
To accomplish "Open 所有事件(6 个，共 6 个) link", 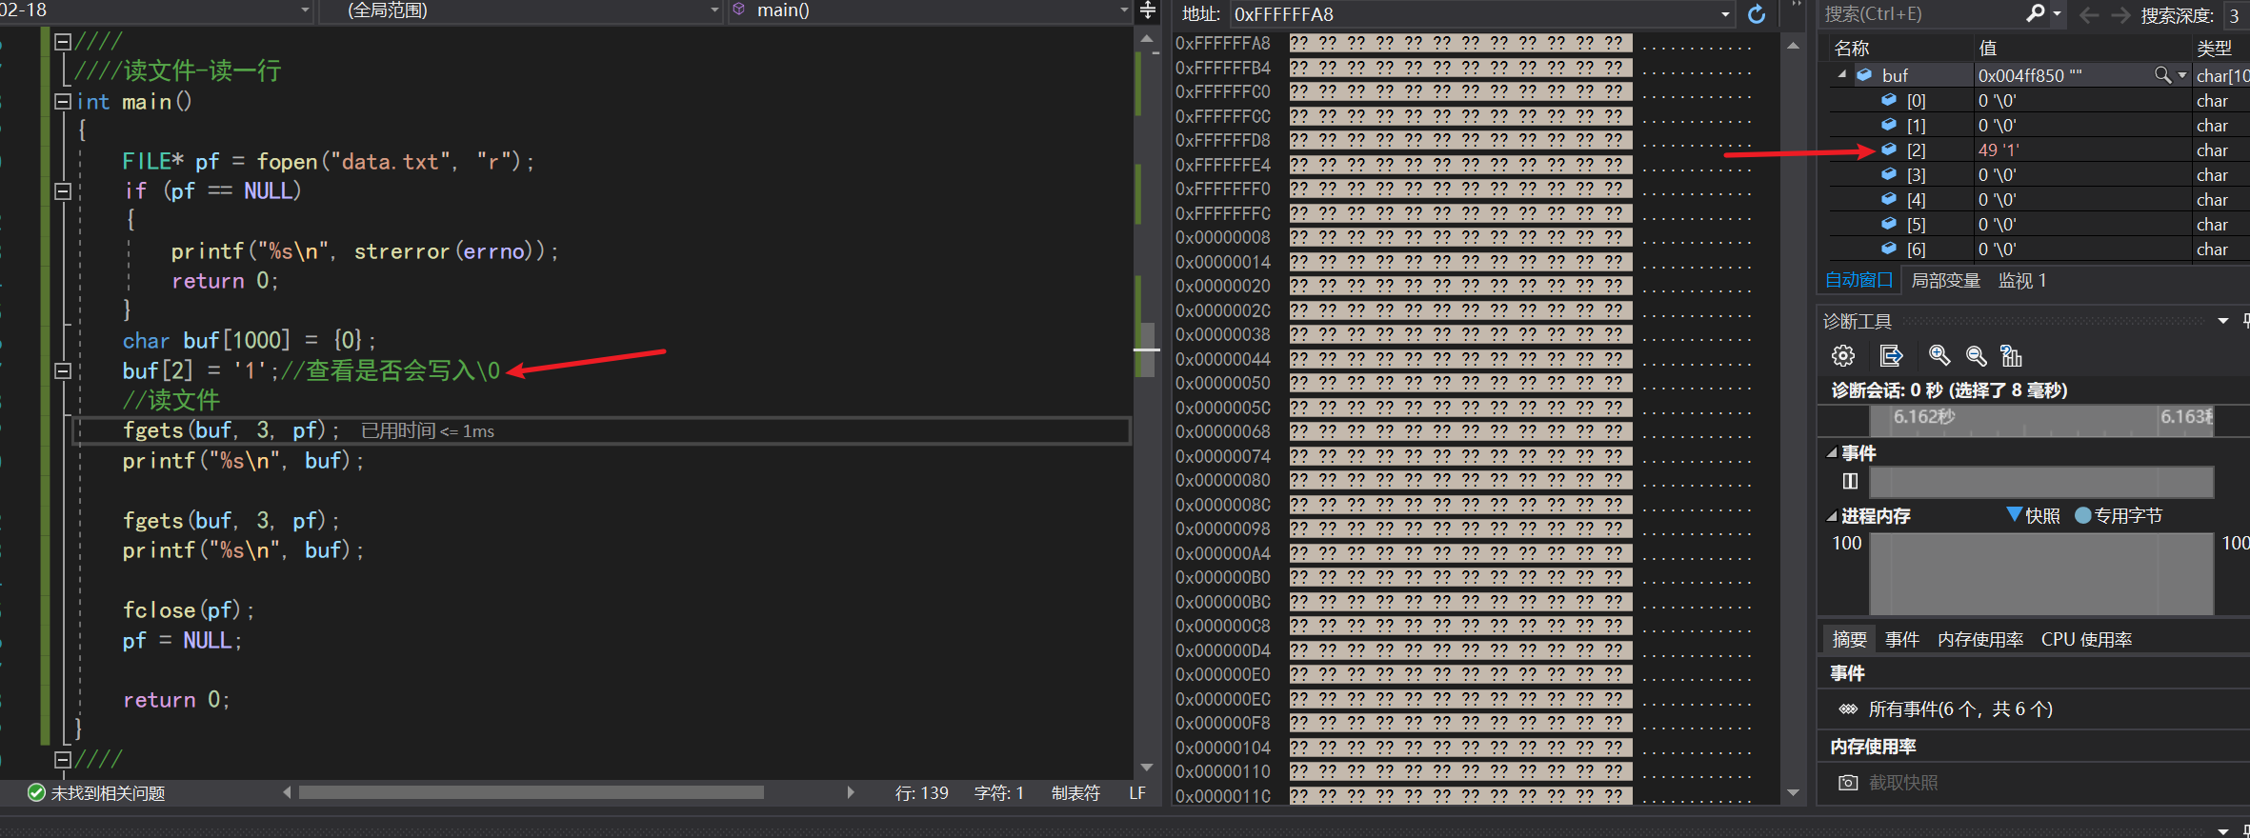I will [x=1960, y=708].
